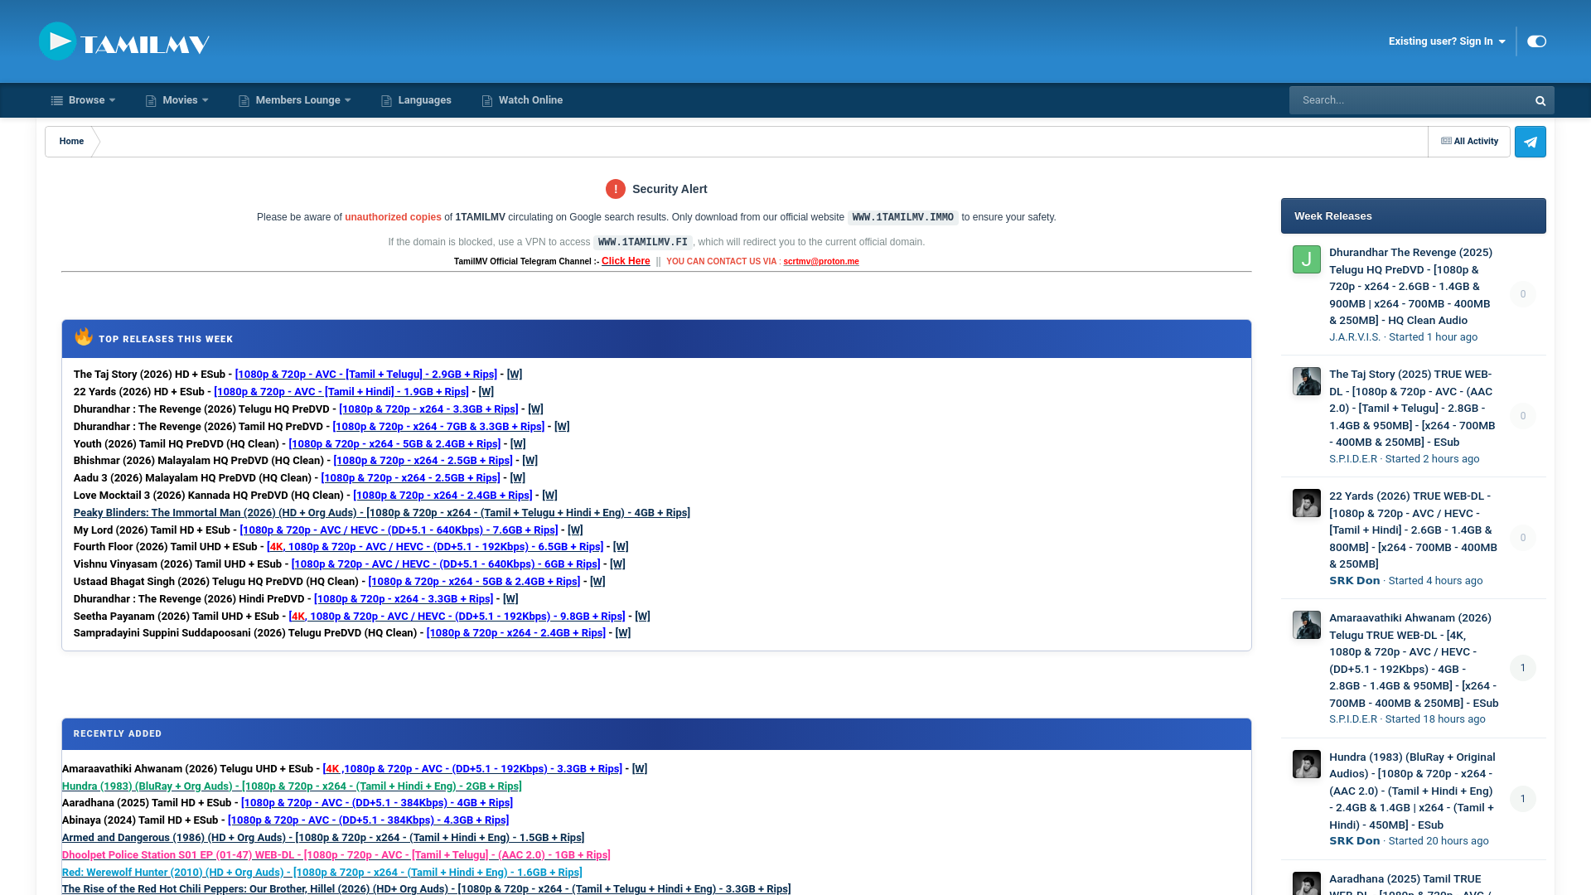Open Red: Werewolf Hunter (2010) link
Viewport: 1591px width, 895px height.
click(x=322, y=873)
